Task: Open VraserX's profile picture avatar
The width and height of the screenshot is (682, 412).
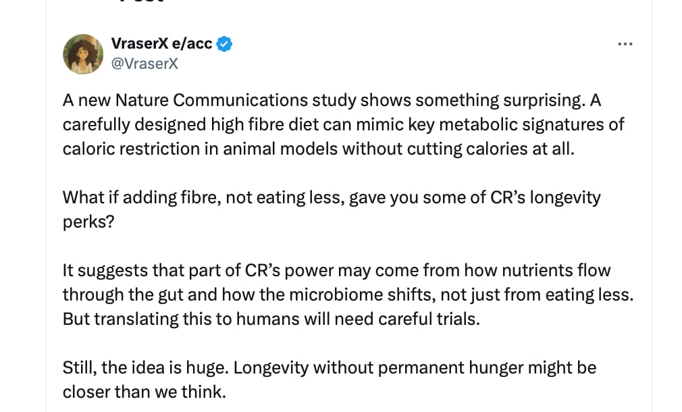Action: point(82,54)
